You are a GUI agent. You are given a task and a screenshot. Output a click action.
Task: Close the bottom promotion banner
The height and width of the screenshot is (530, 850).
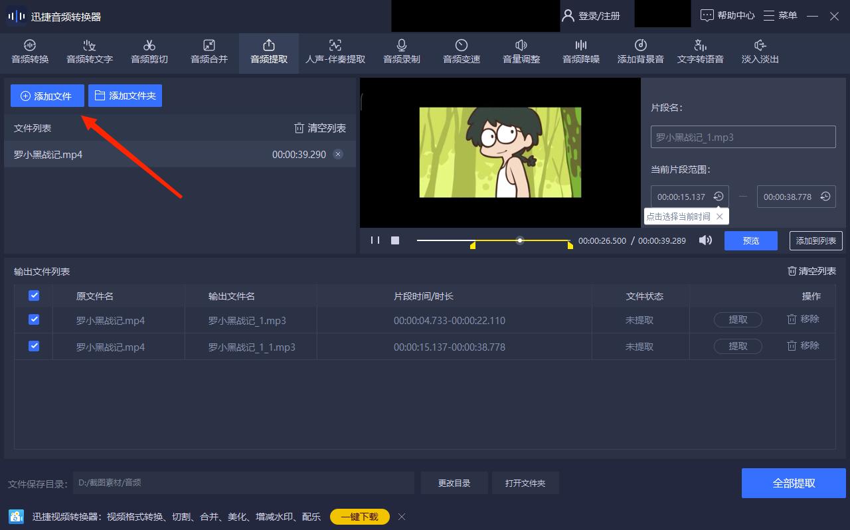402,517
